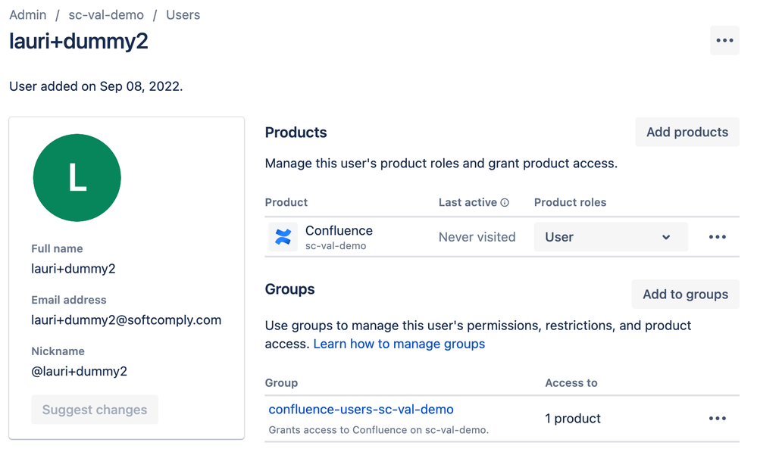Click the info icon next to Last active
Viewport: 757px width, 449px height.
(505, 203)
